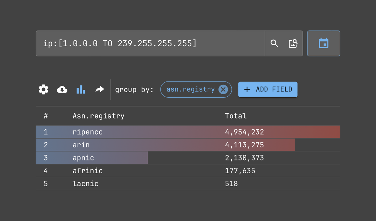The width and height of the screenshot is (376, 221).
Task: Switch to chart view with bar graph icon
Action: pyautogui.click(x=81, y=89)
